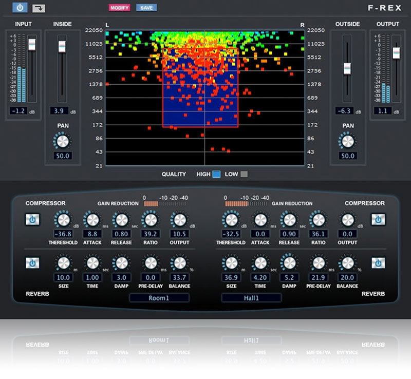Screen dimensions: 411x379
Task: Disable the right reverb power button
Action: pos(378,263)
